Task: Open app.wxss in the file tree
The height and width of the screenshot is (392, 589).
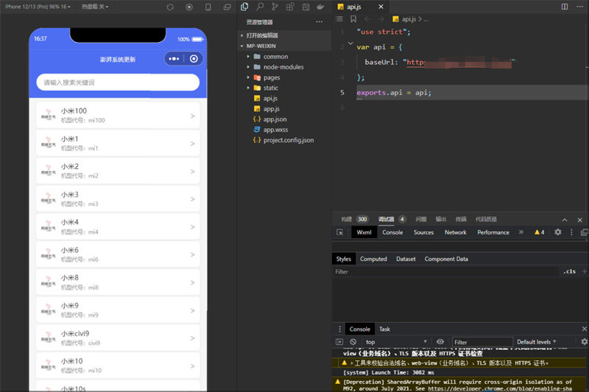Action: point(275,130)
